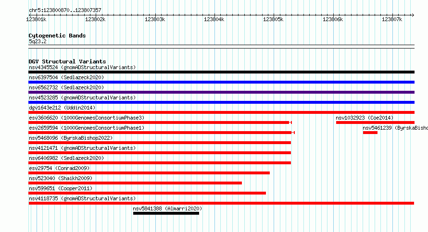Click the chr5:123800870..123807357 region label
Screen dimensions: 428x232
coord(65,11)
